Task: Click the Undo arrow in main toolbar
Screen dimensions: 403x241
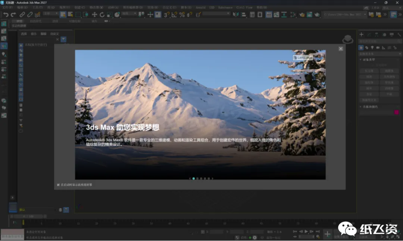Action: [x=6, y=15]
